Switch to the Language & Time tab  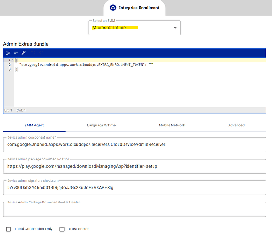pos(102,125)
